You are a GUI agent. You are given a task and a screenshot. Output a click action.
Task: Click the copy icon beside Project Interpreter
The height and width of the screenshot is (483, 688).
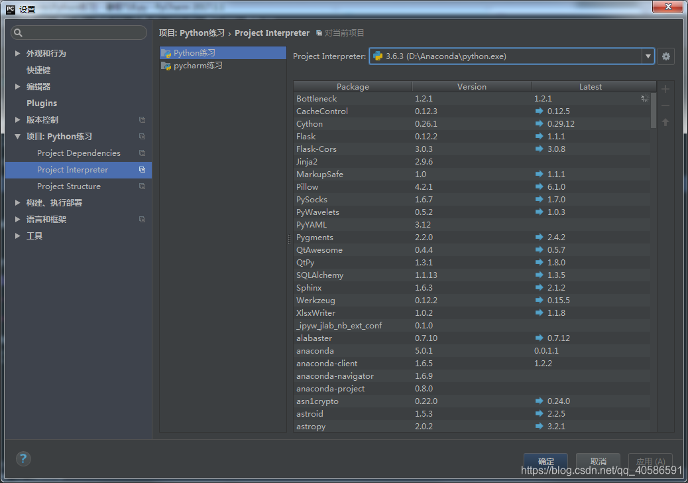[142, 169]
